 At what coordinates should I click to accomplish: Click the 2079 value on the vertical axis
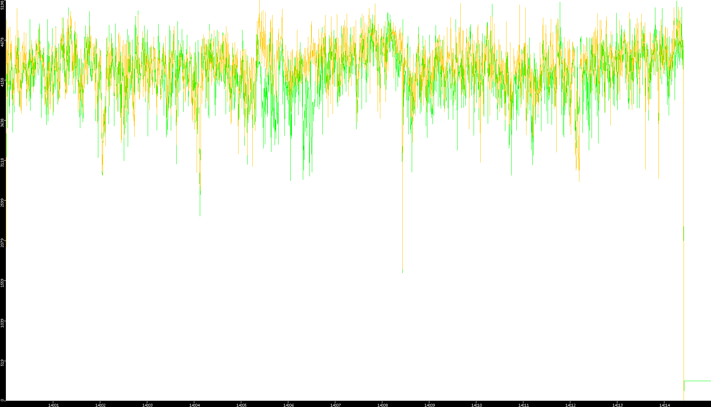pos(3,243)
